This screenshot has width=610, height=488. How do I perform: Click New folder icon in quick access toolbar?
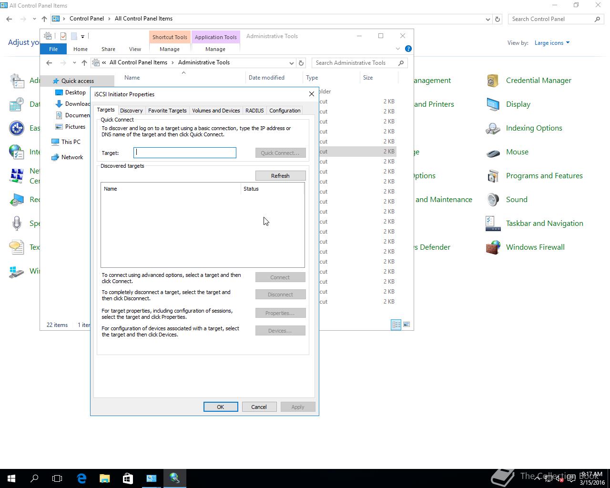point(74,36)
